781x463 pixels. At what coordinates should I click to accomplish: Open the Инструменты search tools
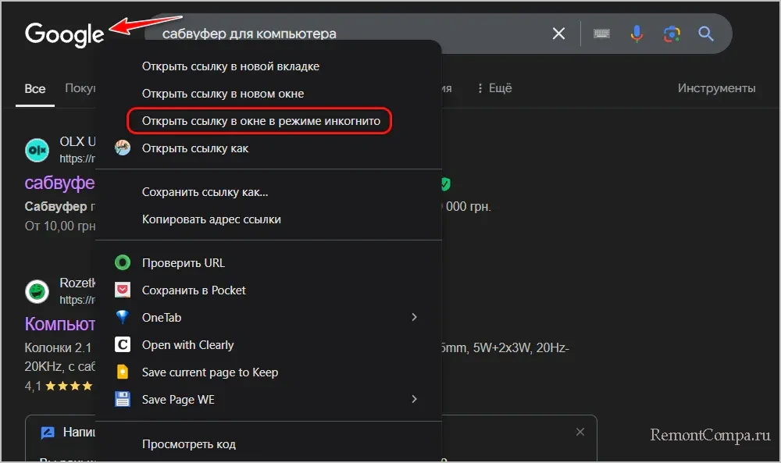[716, 88]
